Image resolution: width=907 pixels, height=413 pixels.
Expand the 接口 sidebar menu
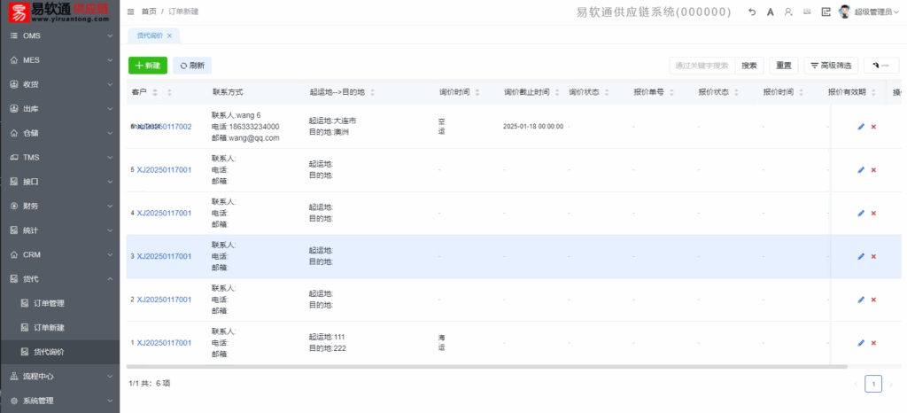coord(59,182)
